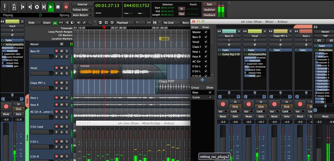Open the Playhead zoom focus dropdown

[x=125, y=23]
